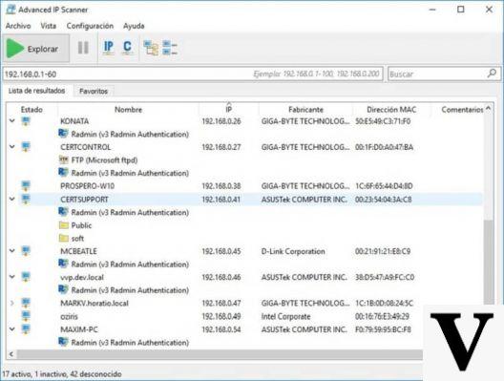Collapse the CERTCONTROL row

[12, 147]
